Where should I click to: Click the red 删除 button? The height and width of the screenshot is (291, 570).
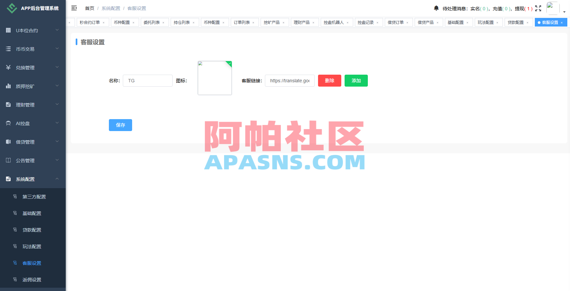pos(330,81)
